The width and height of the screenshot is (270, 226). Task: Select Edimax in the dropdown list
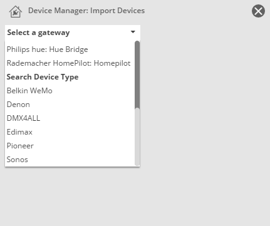click(x=70, y=132)
